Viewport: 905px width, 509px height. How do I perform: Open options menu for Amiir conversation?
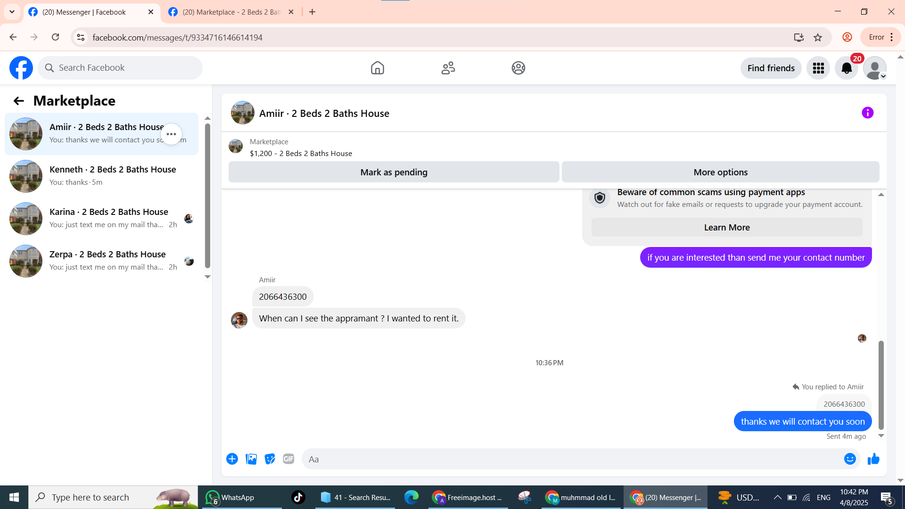click(x=171, y=134)
